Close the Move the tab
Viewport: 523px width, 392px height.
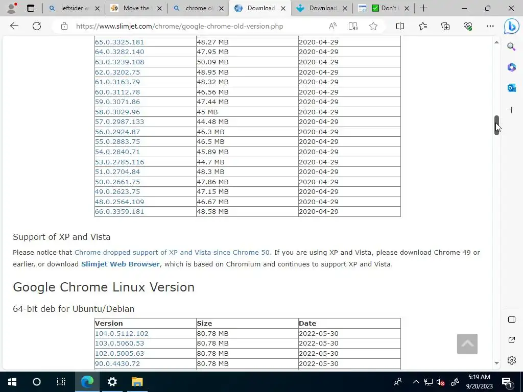point(159,8)
